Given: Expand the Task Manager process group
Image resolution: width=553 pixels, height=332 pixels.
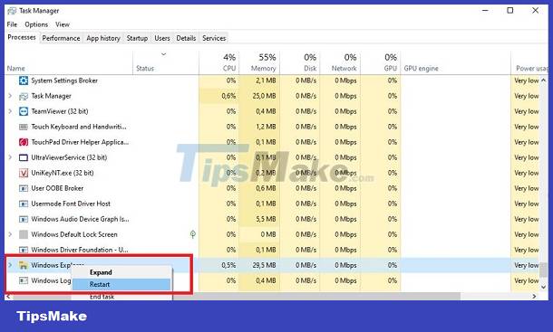Looking at the screenshot, I should click(10, 96).
